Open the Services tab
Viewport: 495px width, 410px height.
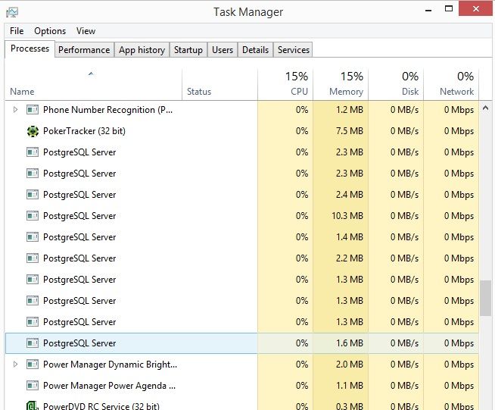[x=293, y=50]
